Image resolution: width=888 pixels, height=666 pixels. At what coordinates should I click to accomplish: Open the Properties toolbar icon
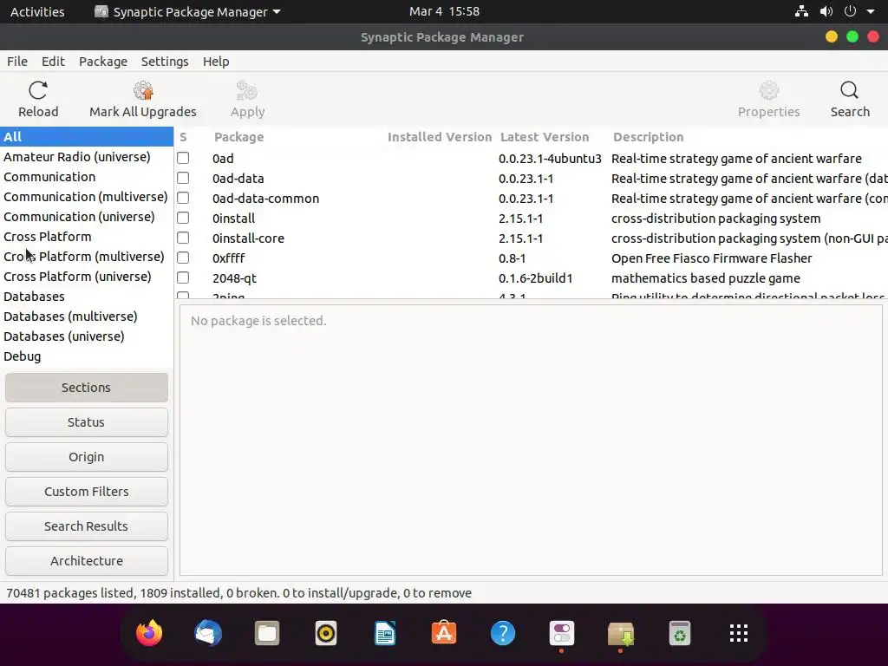pyautogui.click(x=768, y=90)
